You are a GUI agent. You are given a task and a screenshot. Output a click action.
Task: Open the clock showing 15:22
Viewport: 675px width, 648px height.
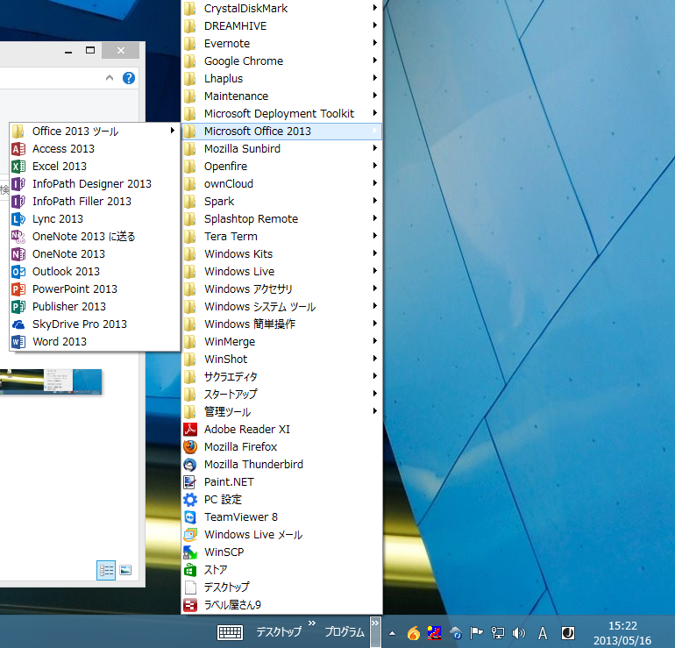(622, 633)
